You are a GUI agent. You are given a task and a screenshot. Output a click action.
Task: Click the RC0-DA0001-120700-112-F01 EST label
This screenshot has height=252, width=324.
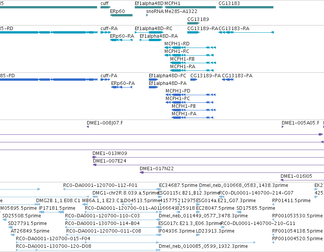coord(100,185)
